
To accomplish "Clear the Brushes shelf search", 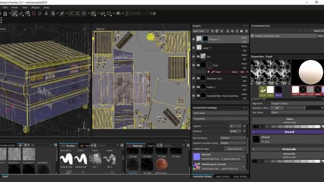I will pyautogui.click(x=117, y=145).
